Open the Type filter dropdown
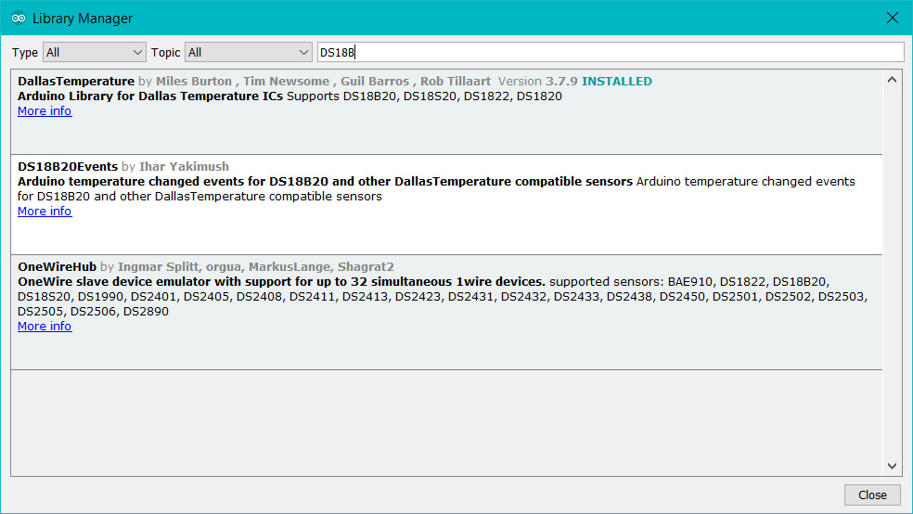The image size is (913, 514). click(x=94, y=52)
